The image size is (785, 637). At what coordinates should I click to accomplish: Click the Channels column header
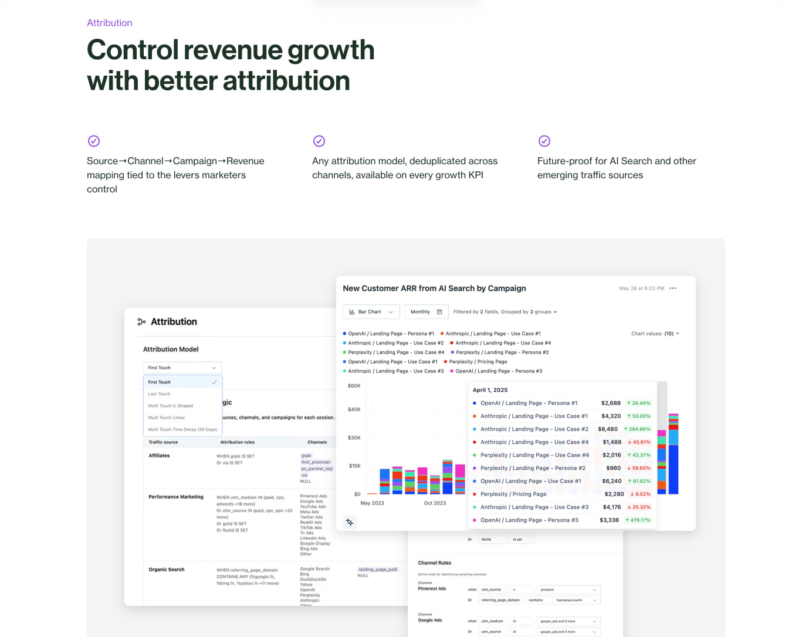(317, 442)
